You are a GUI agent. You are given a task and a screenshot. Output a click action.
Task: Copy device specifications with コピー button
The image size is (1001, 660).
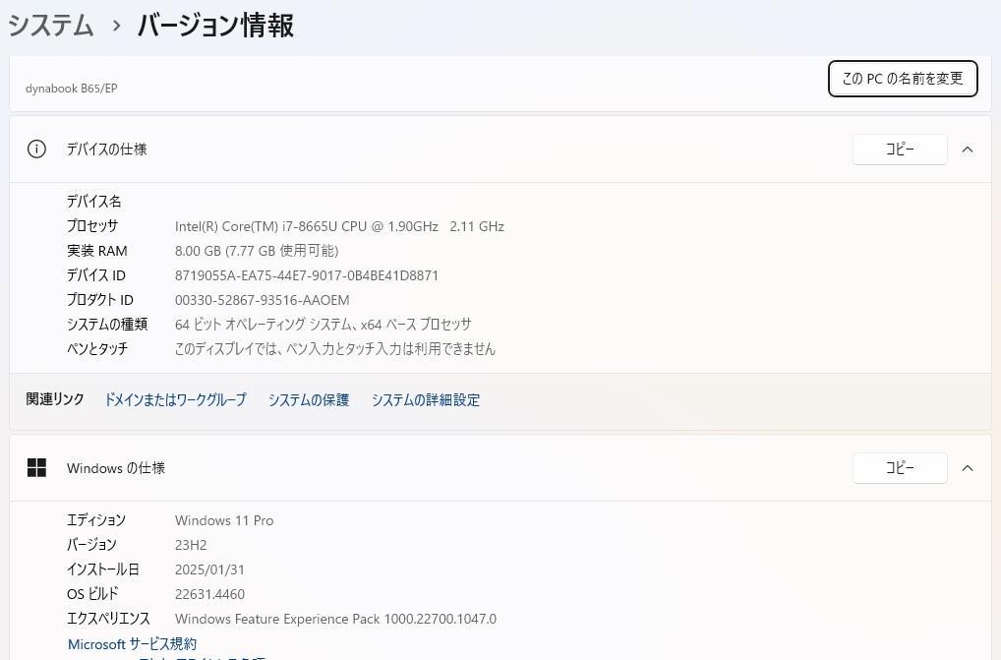pos(900,150)
